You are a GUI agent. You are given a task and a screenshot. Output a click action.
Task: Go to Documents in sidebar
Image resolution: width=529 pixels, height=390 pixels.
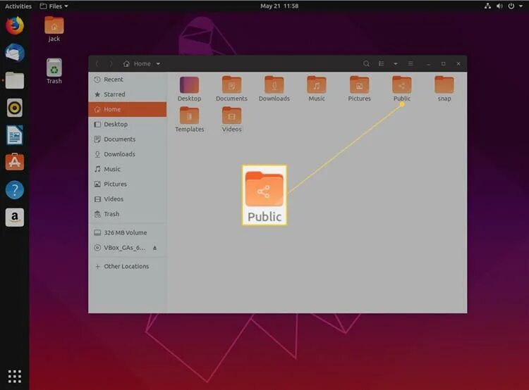click(128, 139)
